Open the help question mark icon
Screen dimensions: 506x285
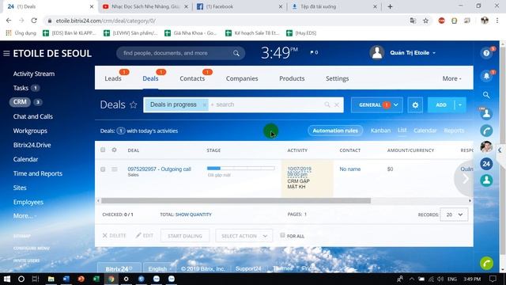486,53
